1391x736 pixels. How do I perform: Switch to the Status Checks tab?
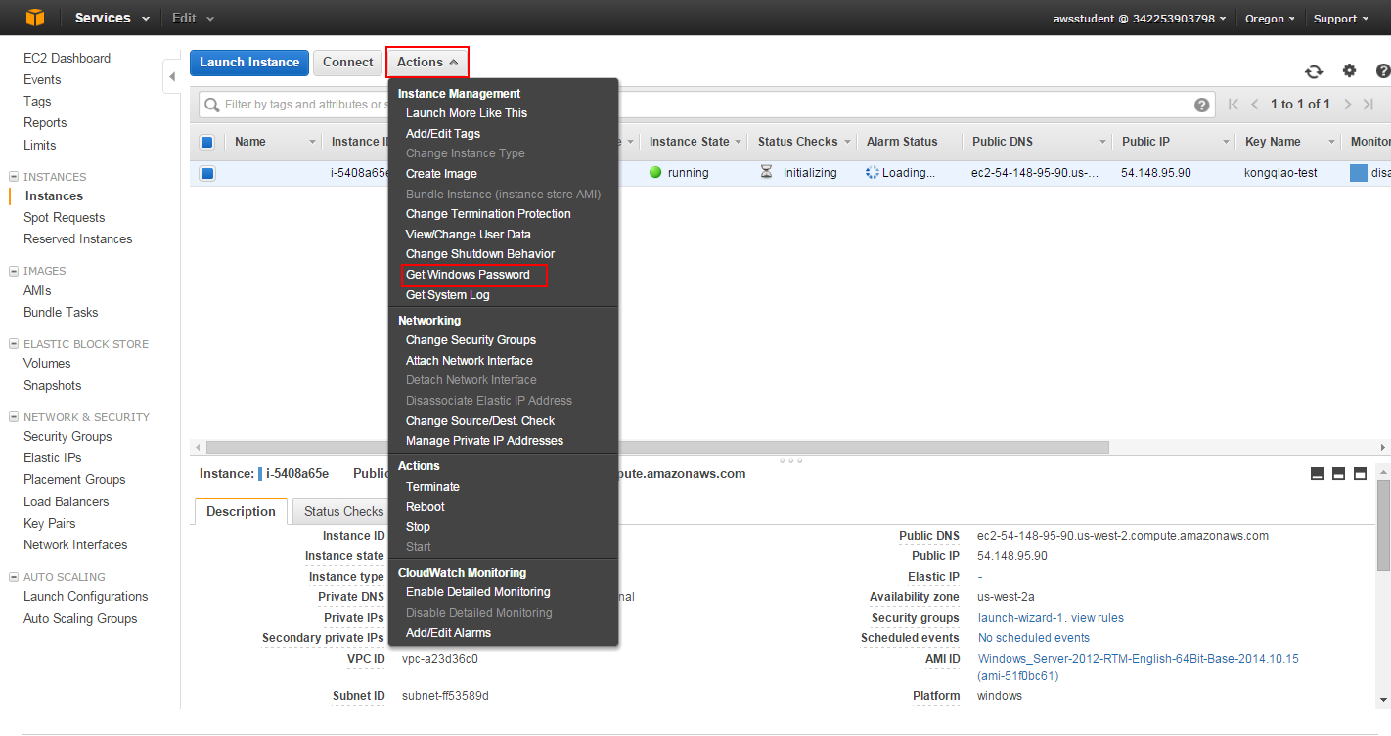(x=342, y=512)
